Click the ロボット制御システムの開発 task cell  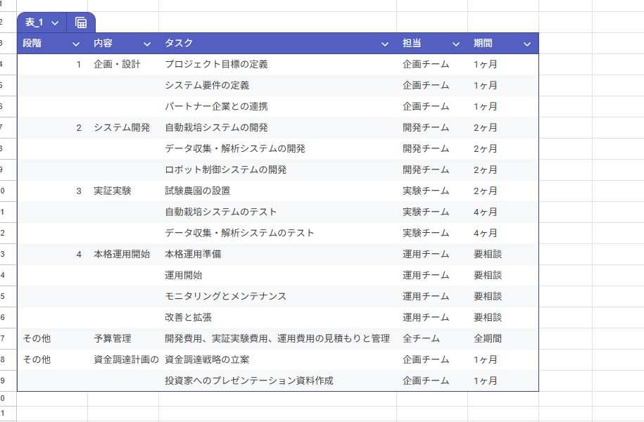(x=225, y=170)
